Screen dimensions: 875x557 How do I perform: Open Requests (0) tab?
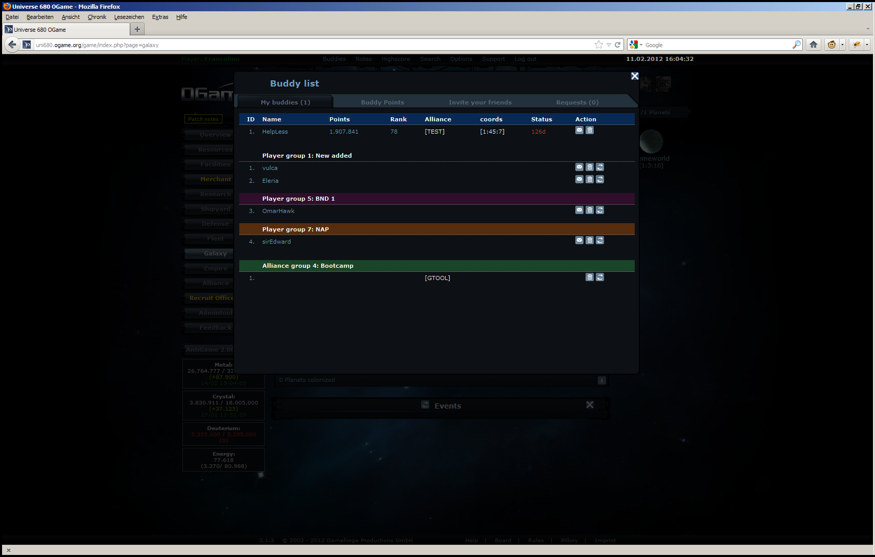577,102
